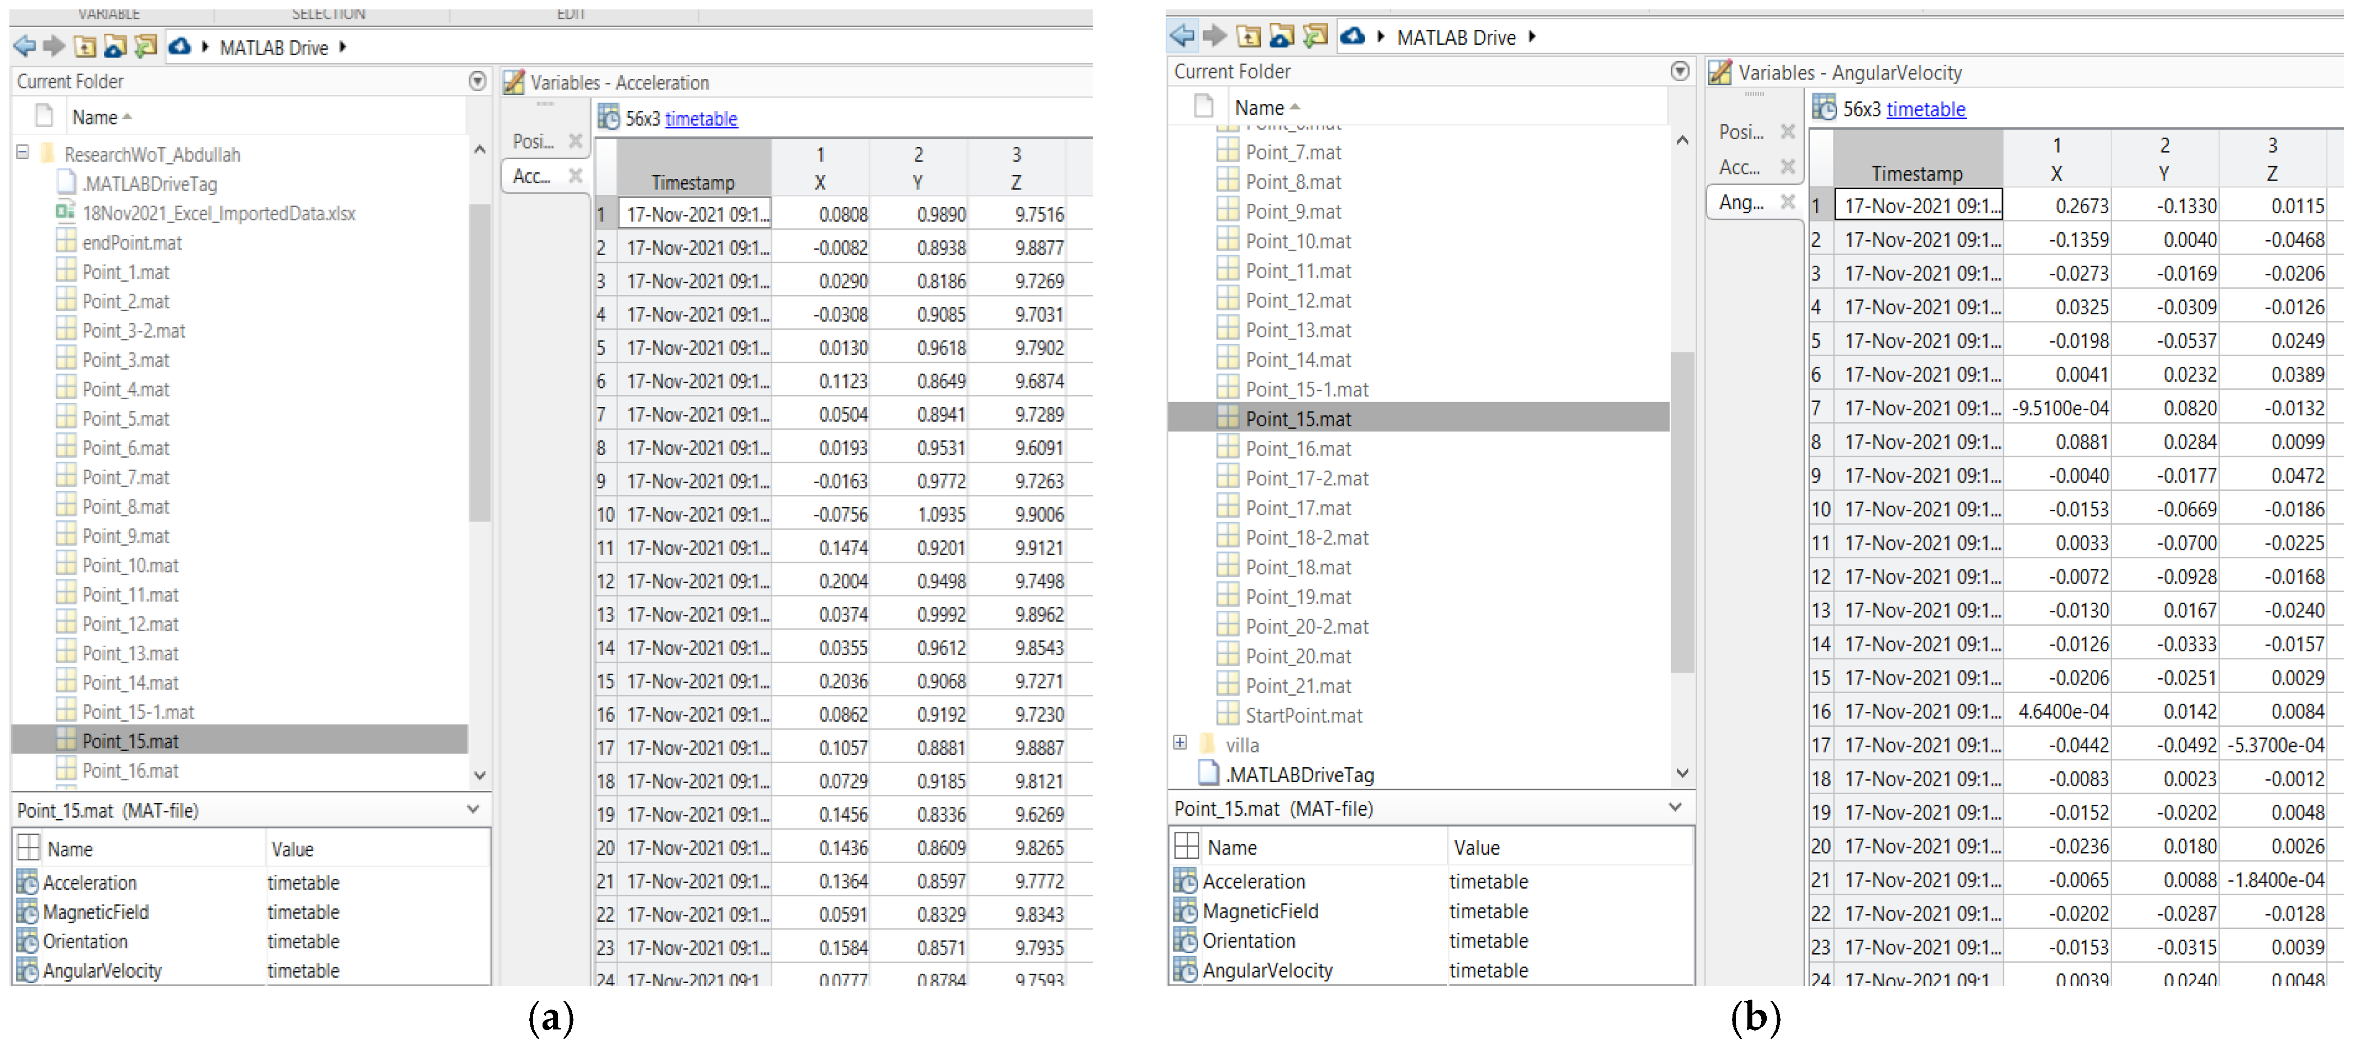Click the browse for folder icon in right toolbar
Image resolution: width=2354 pixels, height=1051 pixels.
[x=1281, y=36]
